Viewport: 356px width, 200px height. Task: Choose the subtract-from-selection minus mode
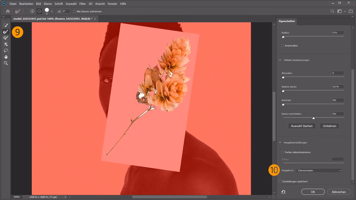(39, 11)
